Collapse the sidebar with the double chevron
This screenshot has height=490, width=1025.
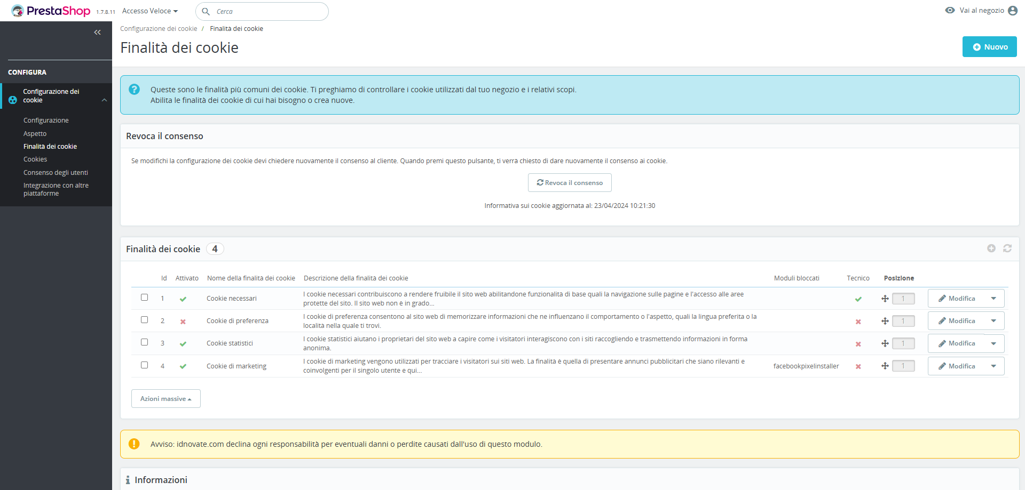[x=97, y=33]
